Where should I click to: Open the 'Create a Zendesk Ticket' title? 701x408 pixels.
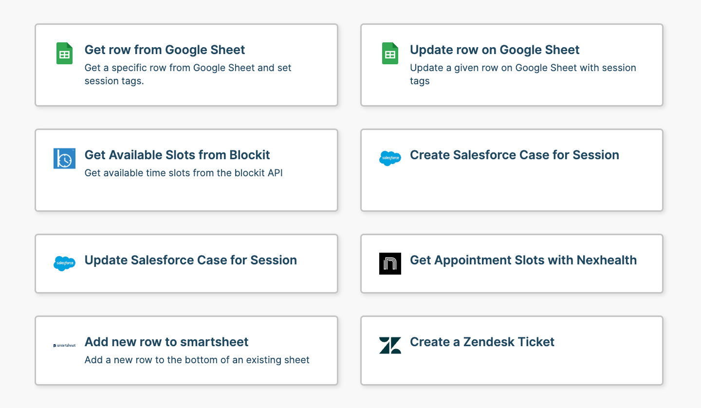pos(482,342)
